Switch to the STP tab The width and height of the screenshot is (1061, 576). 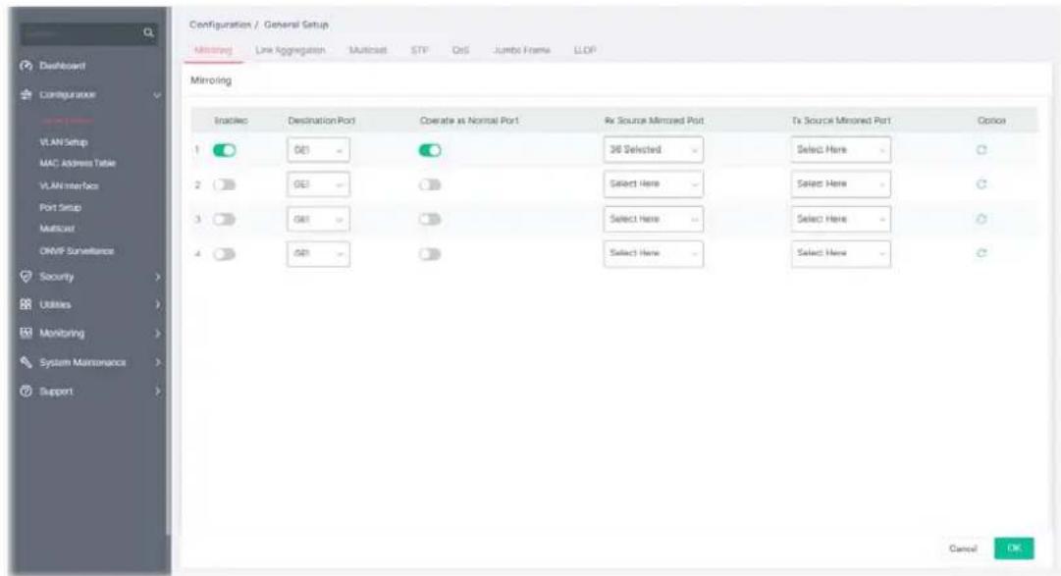[x=419, y=50]
